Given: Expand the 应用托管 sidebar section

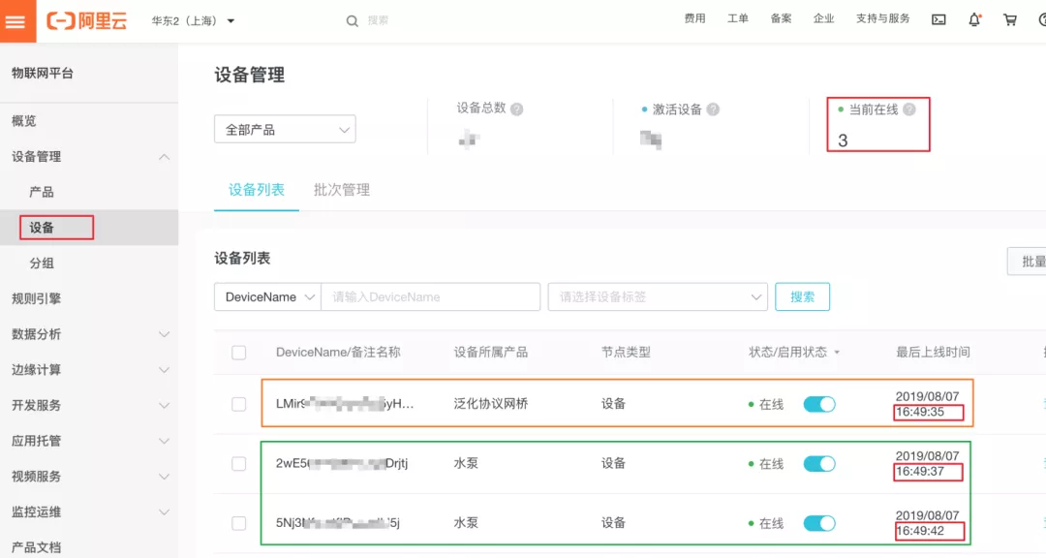Looking at the screenshot, I should (164, 441).
